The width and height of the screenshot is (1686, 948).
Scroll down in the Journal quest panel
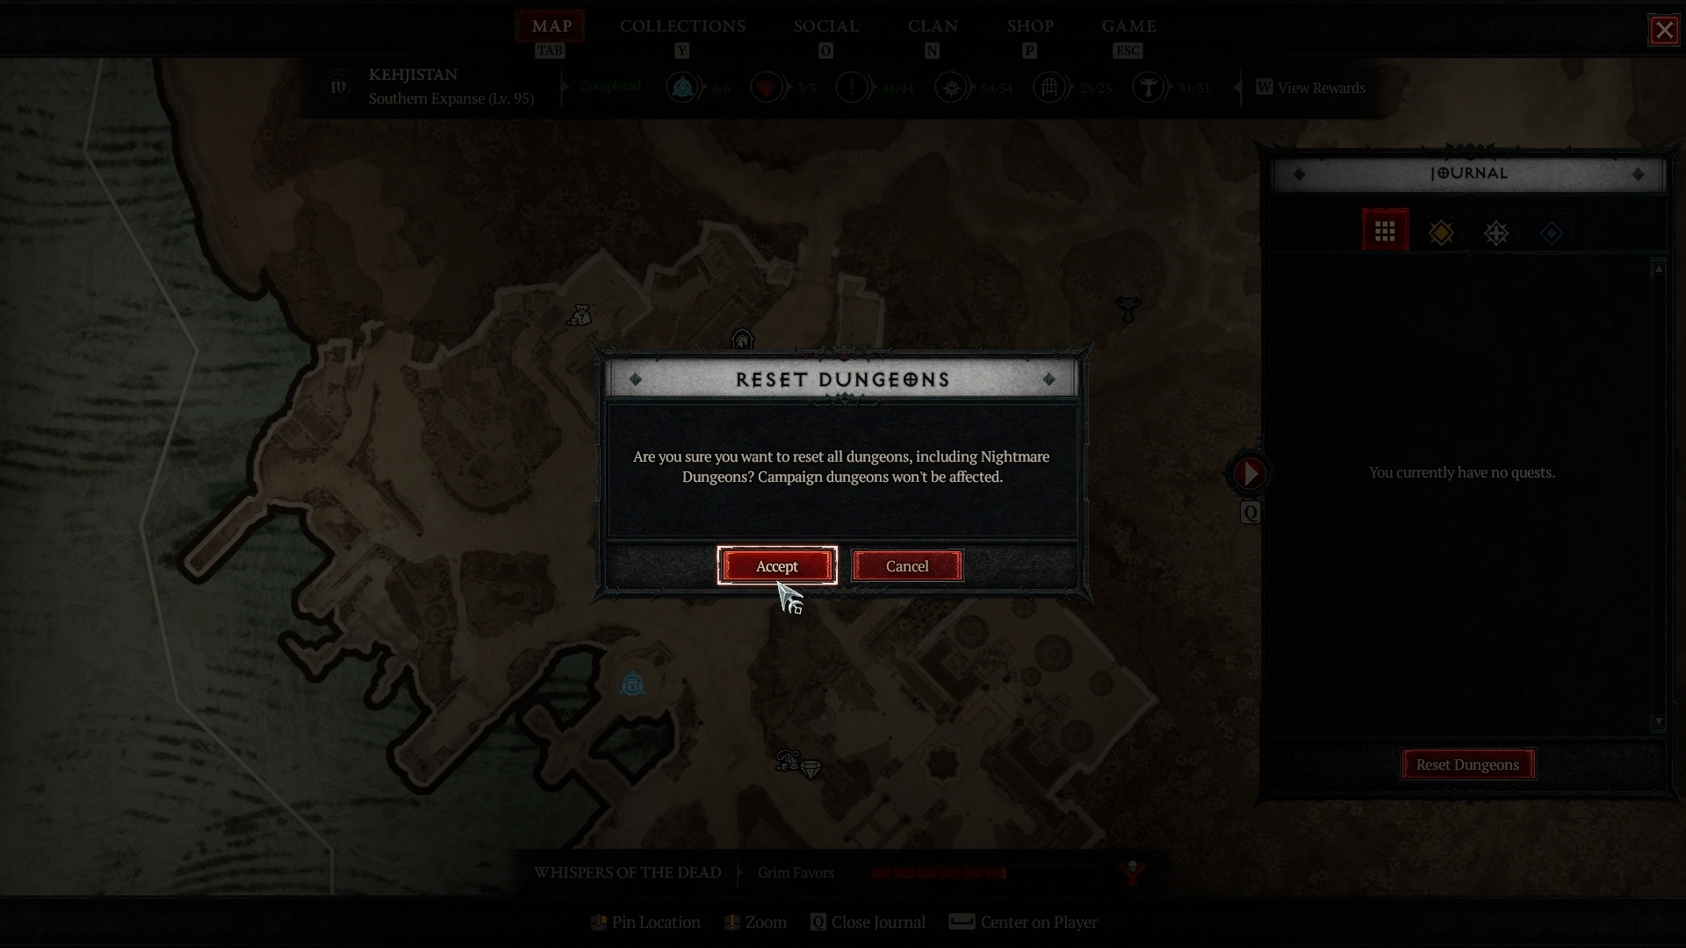(x=1660, y=730)
